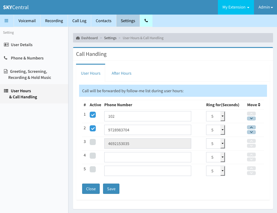Open Ring for seconds dropdown row 2

tap(215, 130)
